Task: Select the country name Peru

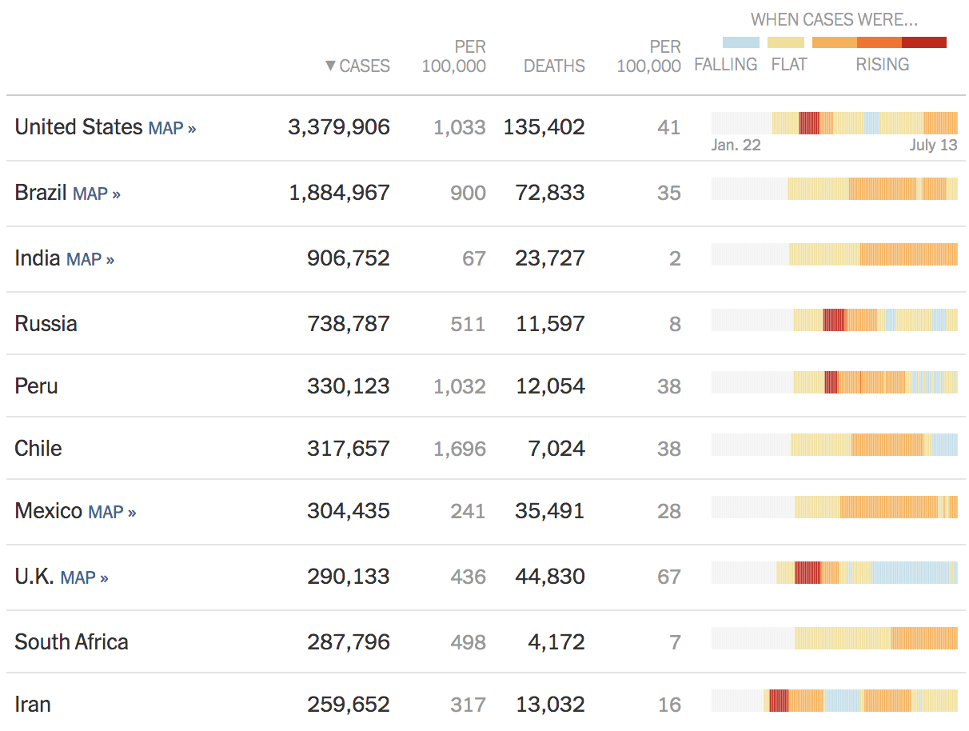Action: pyautogui.click(x=36, y=385)
